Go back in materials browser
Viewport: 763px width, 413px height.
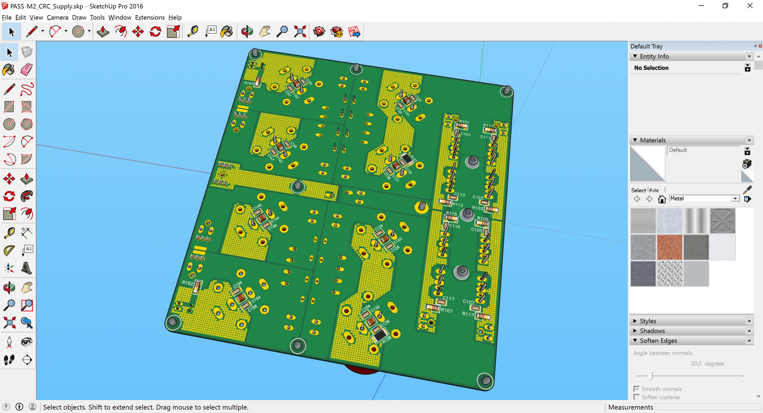point(637,199)
